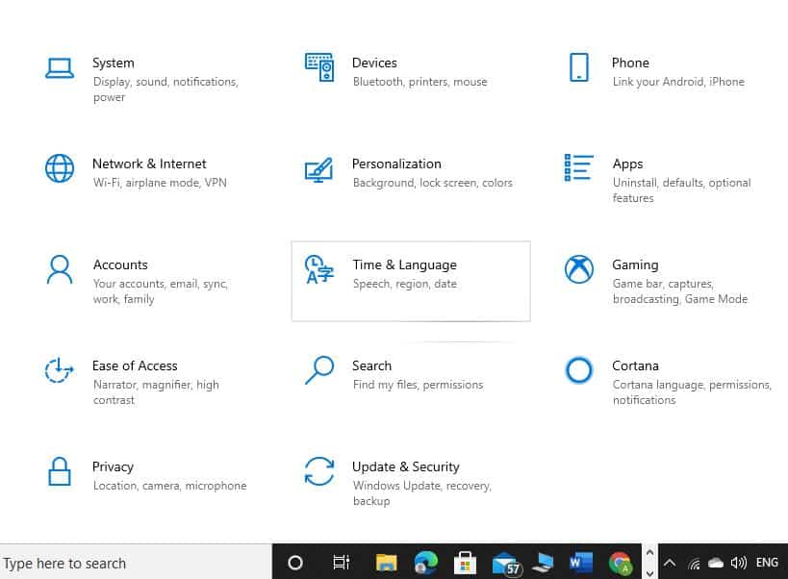This screenshot has width=788, height=579.
Task: Click the Cortana circle icon in Settings
Action: (x=578, y=370)
